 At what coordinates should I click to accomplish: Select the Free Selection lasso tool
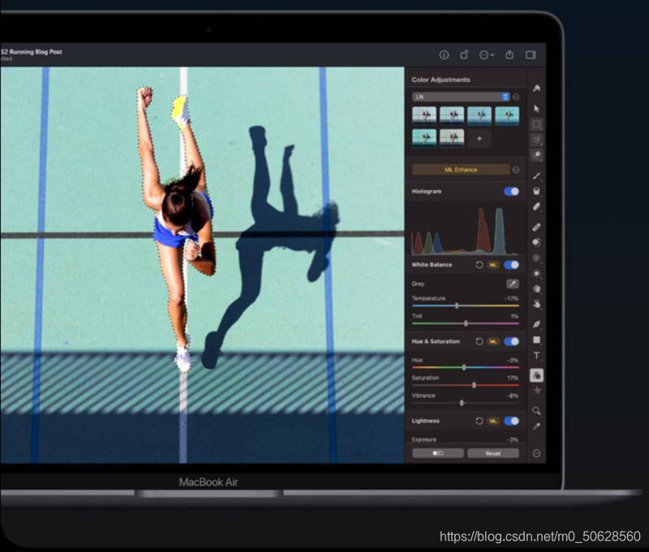[536, 139]
